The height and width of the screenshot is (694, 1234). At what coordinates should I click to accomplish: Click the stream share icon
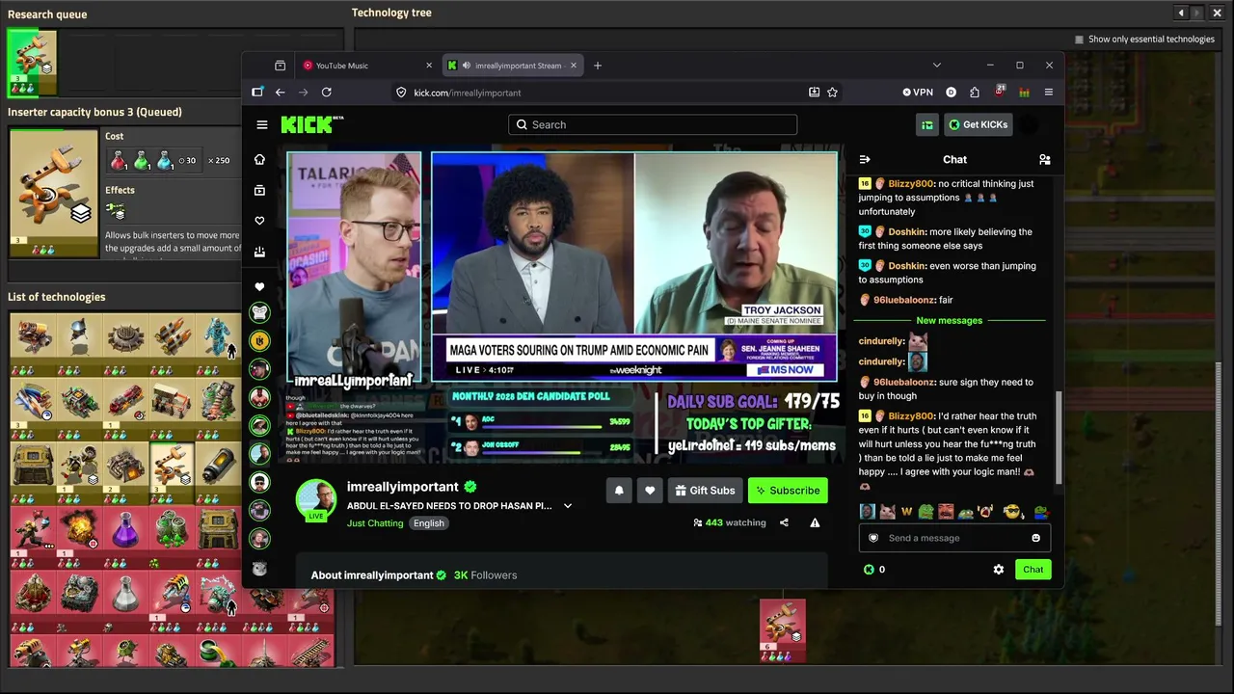pos(784,522)
